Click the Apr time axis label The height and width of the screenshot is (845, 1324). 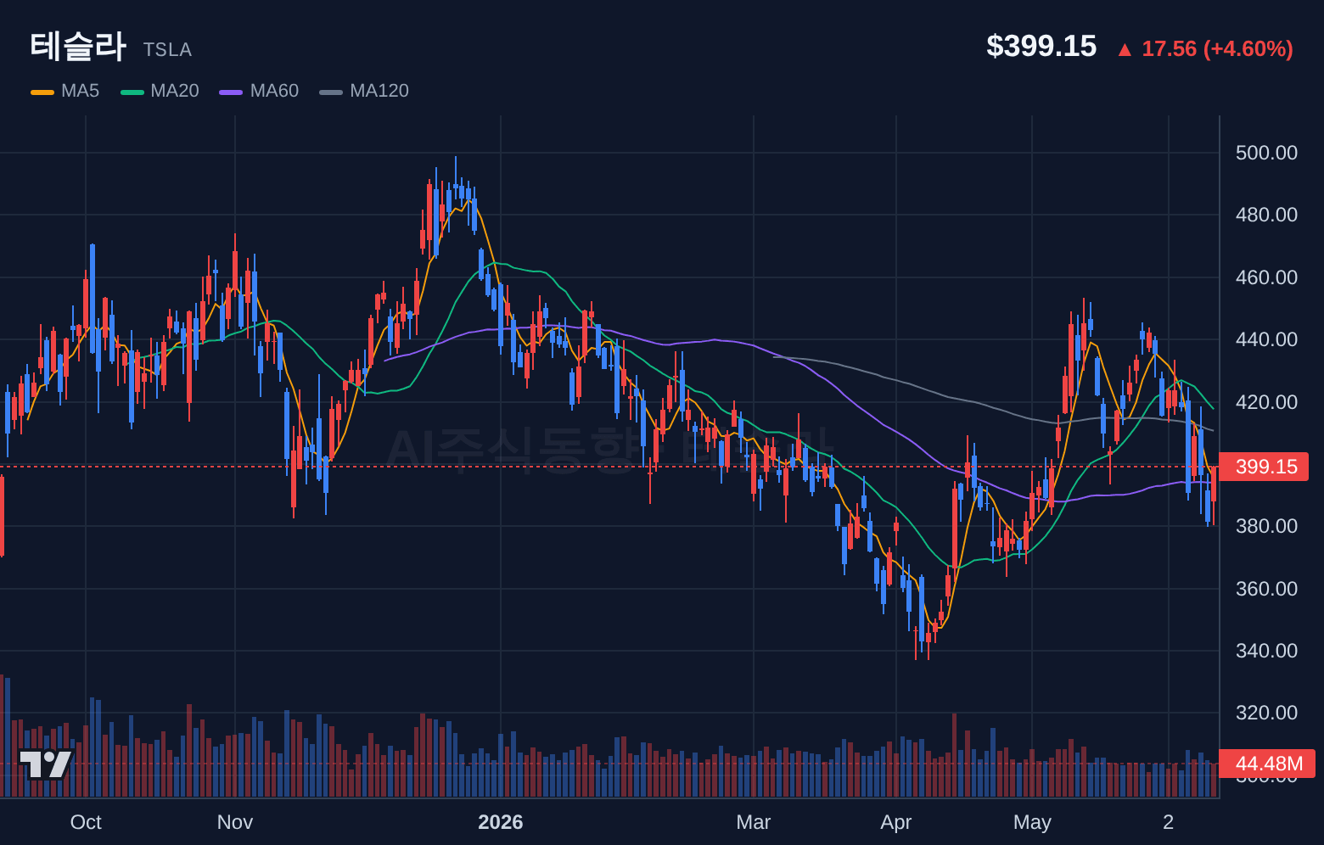pos(896,822)
